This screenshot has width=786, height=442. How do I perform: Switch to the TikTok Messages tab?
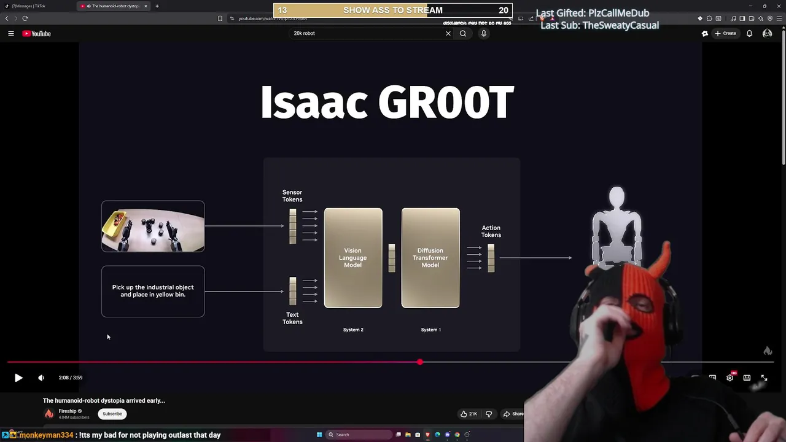click(x=37, y=6)
